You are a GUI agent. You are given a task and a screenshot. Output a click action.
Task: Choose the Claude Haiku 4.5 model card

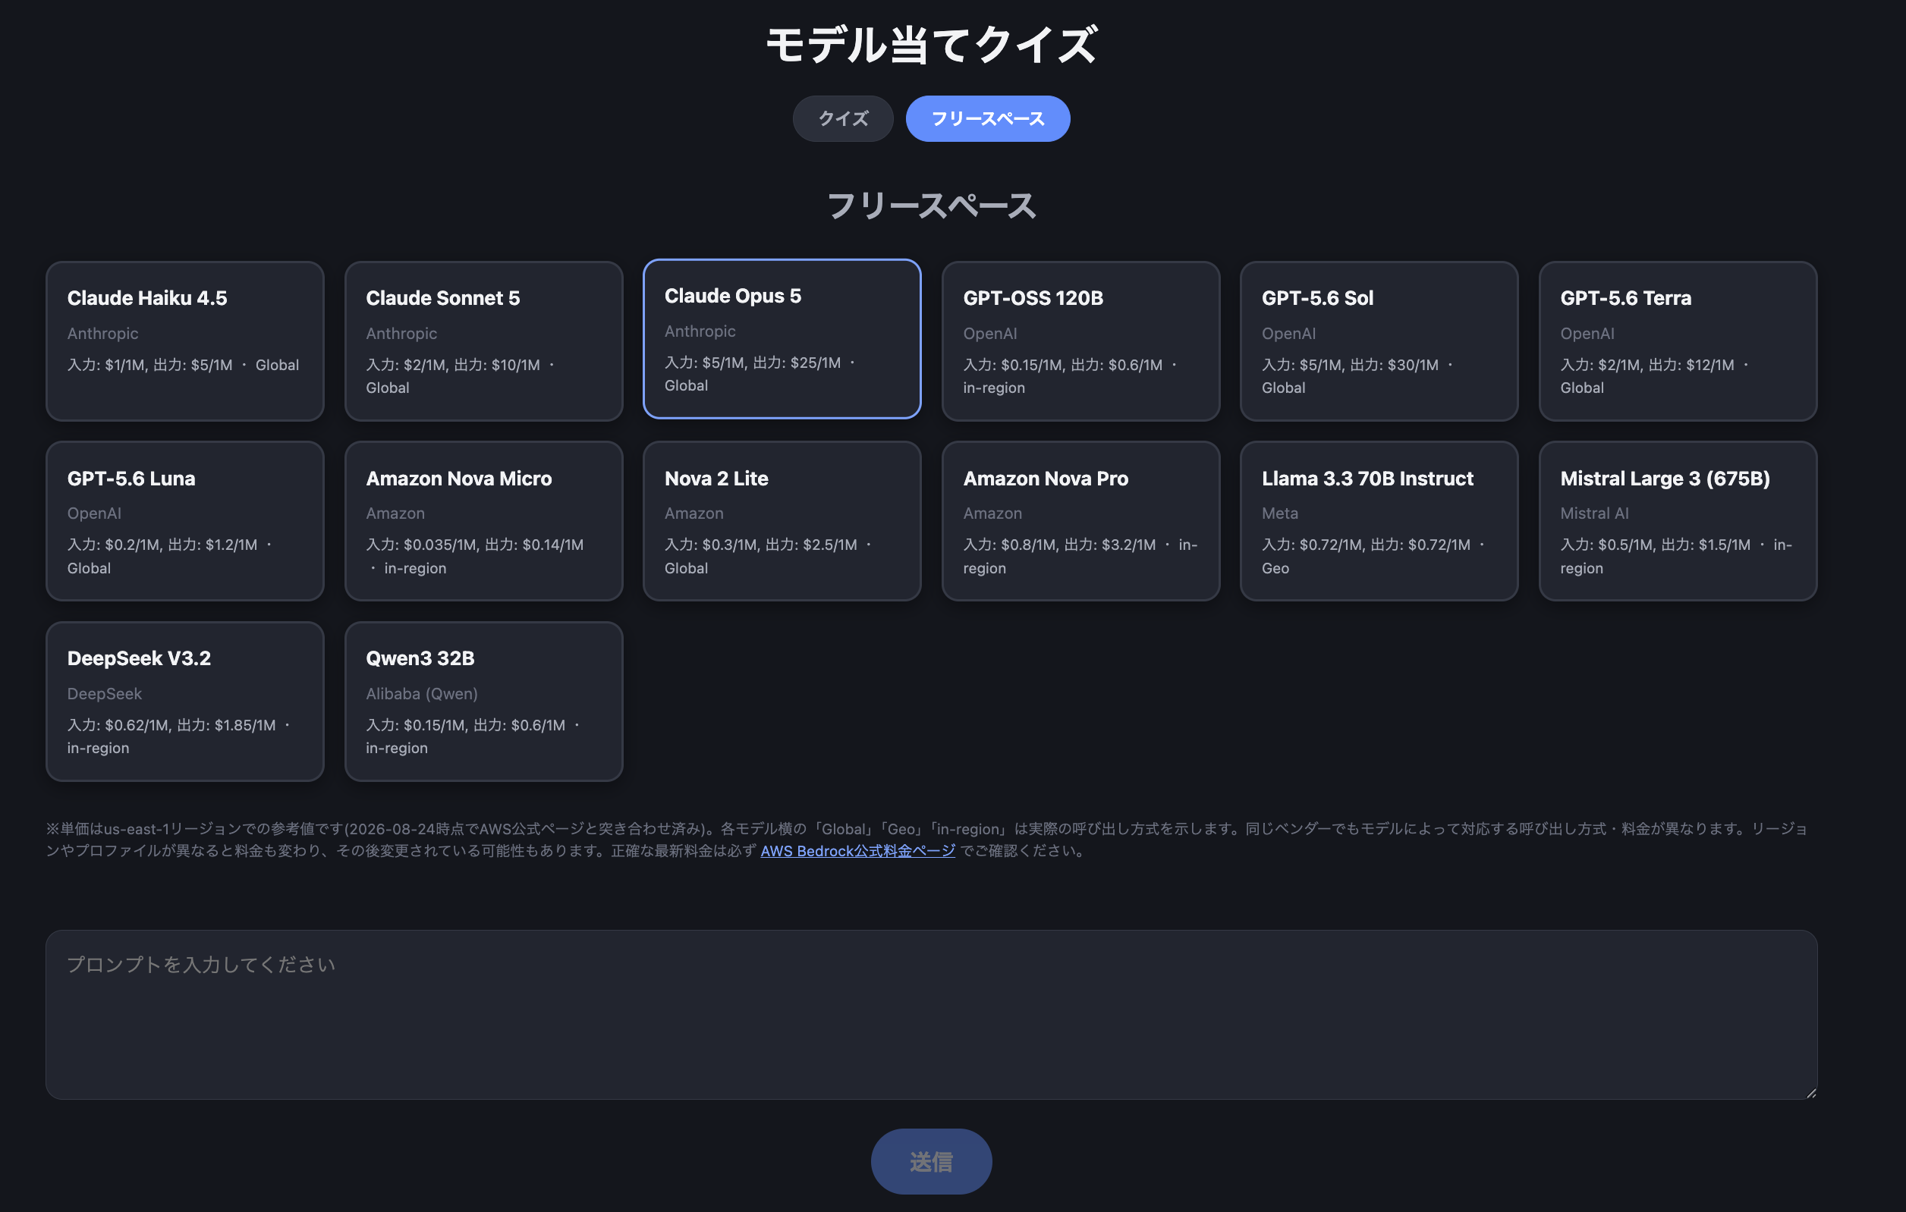(x=185, y=341)
